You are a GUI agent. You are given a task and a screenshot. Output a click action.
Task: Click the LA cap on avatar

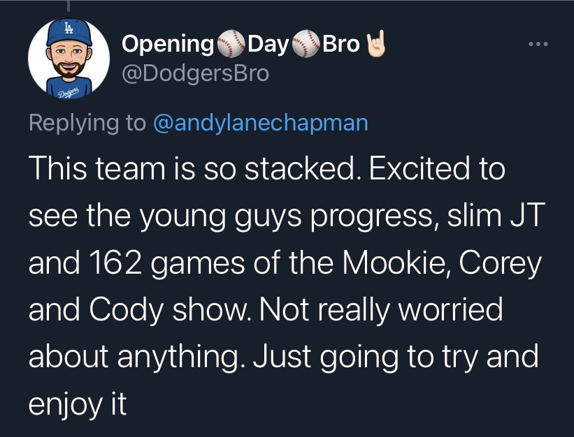pyautogui.click(x=68, y=32)
